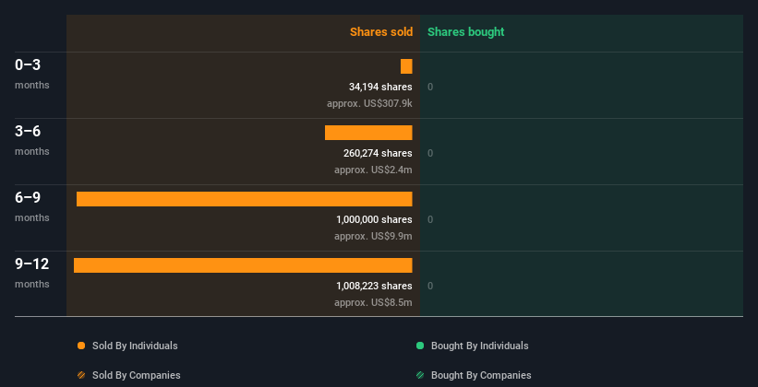Click the Shares sold column header
This screenshot has height=387, width=758.
381,32
